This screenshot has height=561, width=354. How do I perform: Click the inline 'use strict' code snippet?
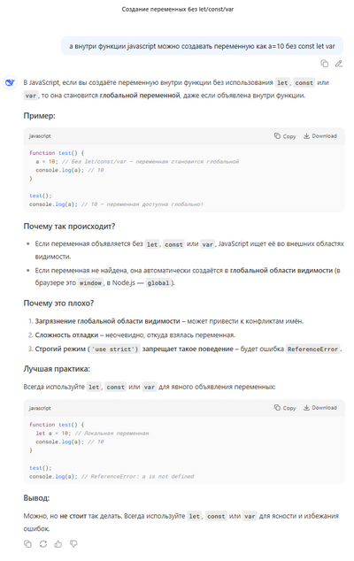(115, 350)
